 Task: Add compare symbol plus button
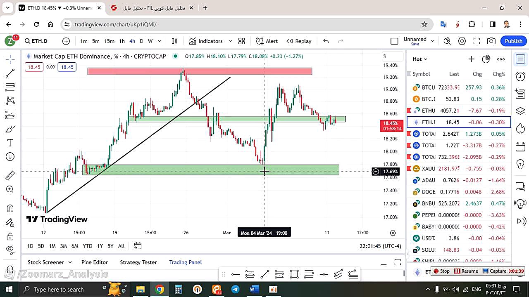tap(66, 41)
